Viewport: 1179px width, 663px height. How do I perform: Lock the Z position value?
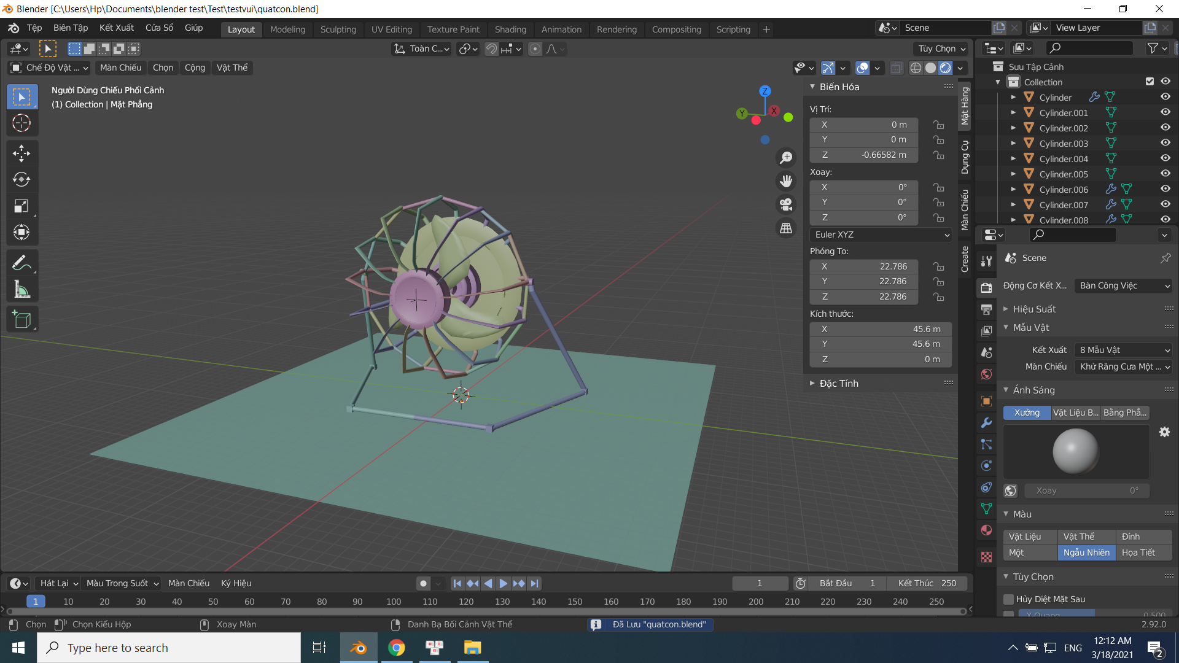click(x=939, y=155)
